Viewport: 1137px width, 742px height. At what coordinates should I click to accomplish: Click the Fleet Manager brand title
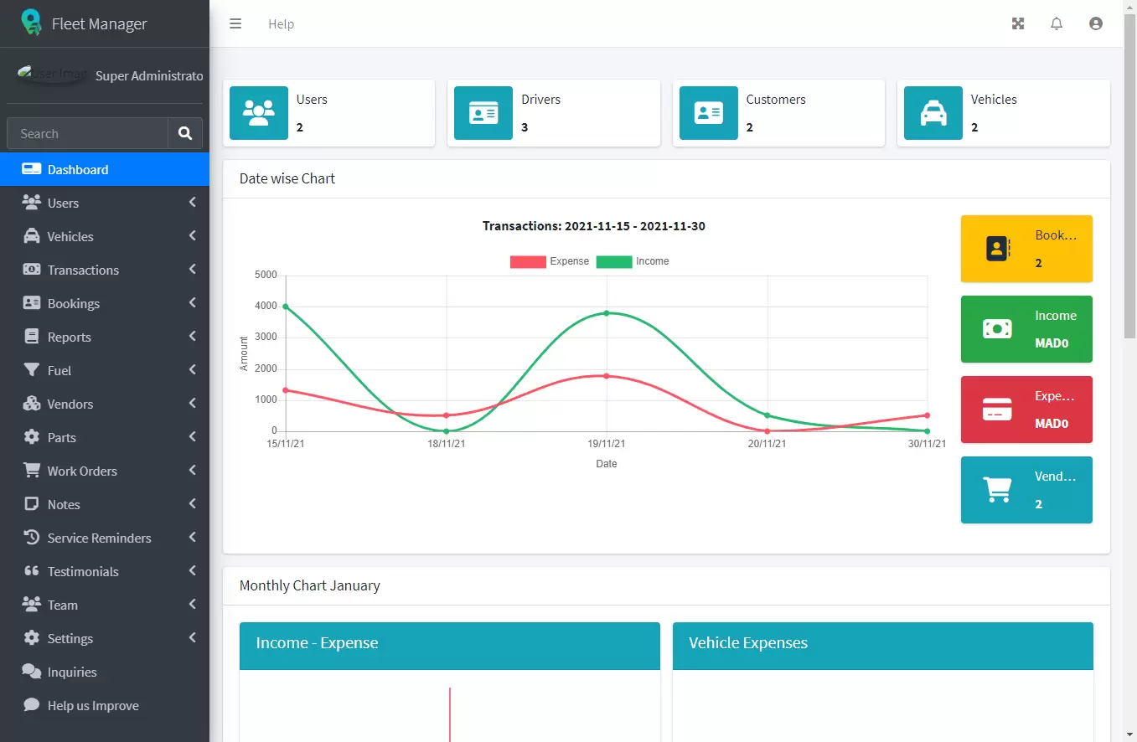click(99, 23)
